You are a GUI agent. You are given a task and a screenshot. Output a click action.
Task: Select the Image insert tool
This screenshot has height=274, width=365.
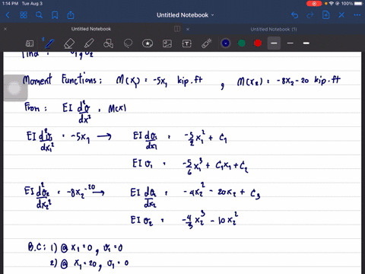167,43
